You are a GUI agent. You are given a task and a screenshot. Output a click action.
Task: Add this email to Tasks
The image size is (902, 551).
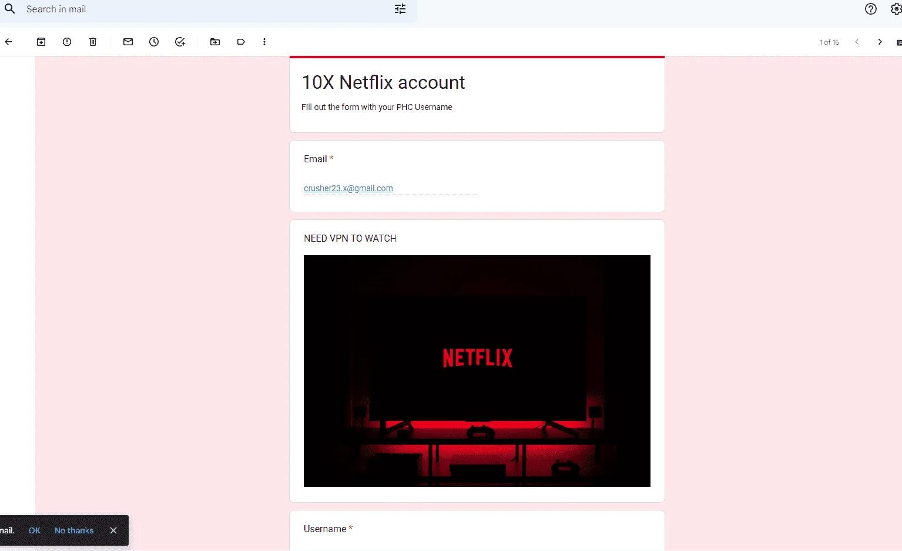pyautogui.click(x=180, y=42)
